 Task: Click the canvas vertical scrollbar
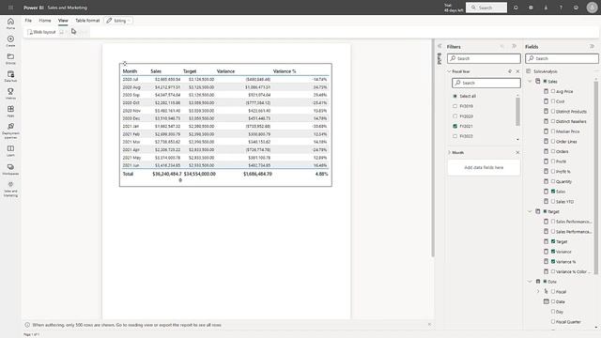[433, 147]
